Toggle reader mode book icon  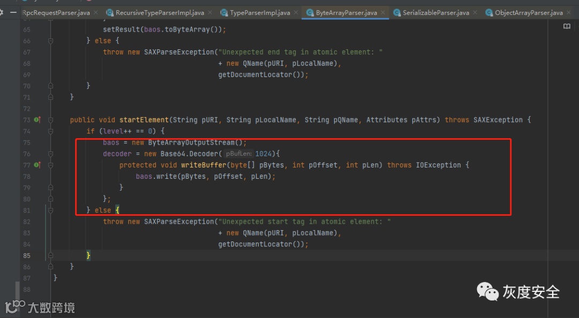pos(567,26)
